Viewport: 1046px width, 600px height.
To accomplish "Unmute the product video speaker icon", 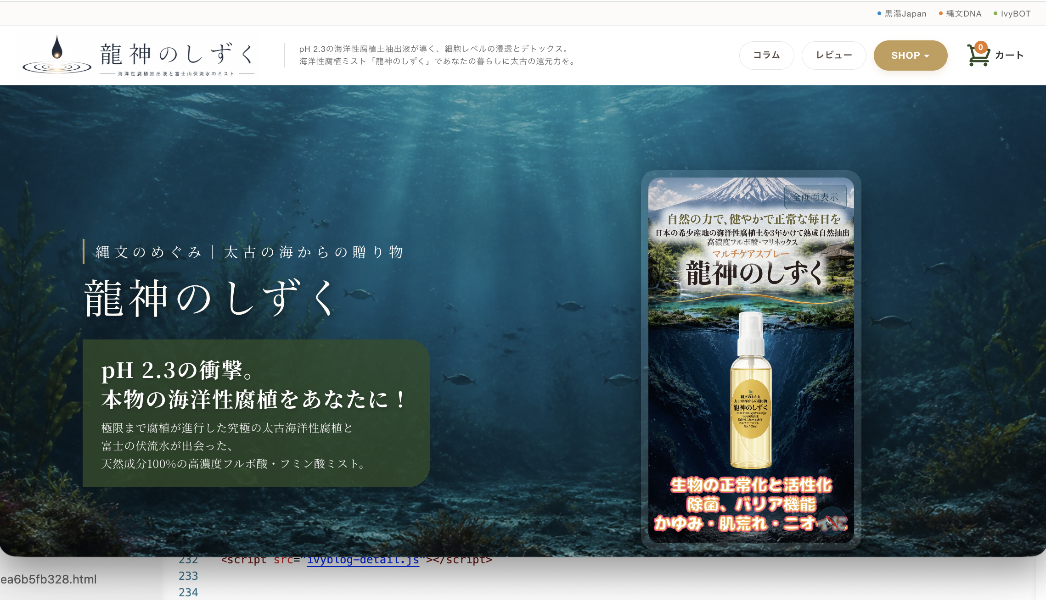I will pos(832,522).
